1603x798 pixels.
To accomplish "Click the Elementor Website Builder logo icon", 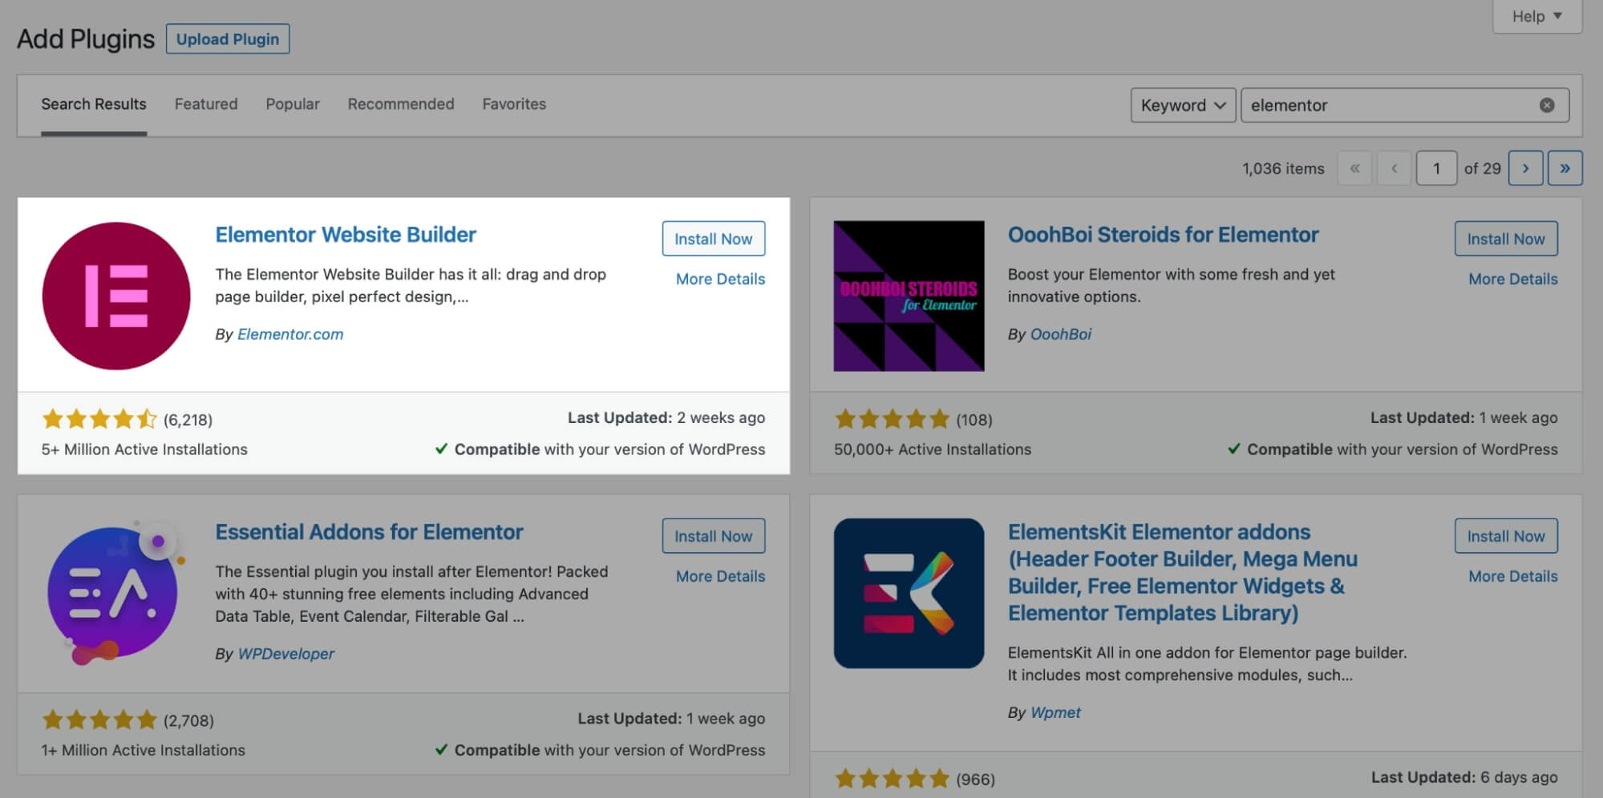I will point(116,296).
